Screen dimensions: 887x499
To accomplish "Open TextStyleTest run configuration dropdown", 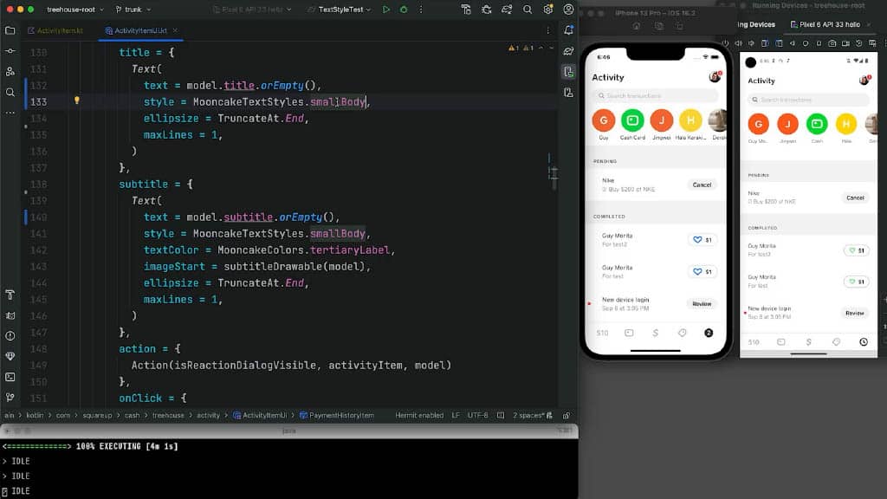I will (340, 10).
